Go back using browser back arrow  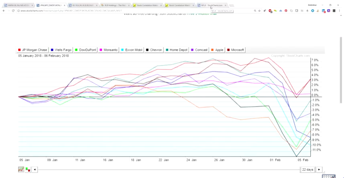[x=4, y=11]
